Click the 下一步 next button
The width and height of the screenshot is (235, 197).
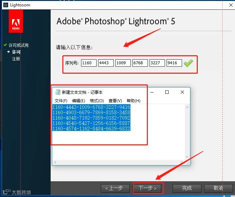148,188
